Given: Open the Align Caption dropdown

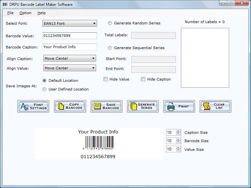Looking at the screenshot, I should [x=70, y=58].
